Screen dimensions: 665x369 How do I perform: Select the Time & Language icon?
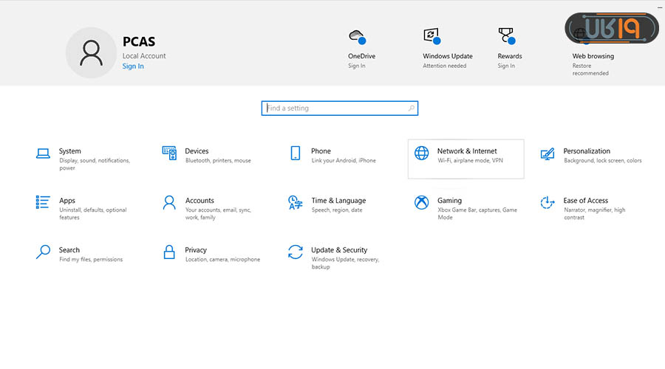click(296, 202)
